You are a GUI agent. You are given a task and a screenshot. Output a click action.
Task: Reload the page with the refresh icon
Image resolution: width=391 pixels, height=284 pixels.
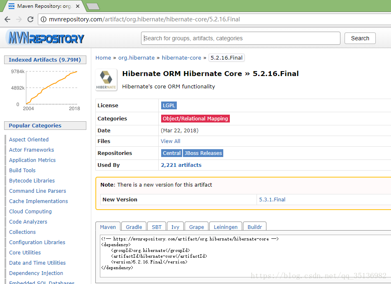pos(30,19)
